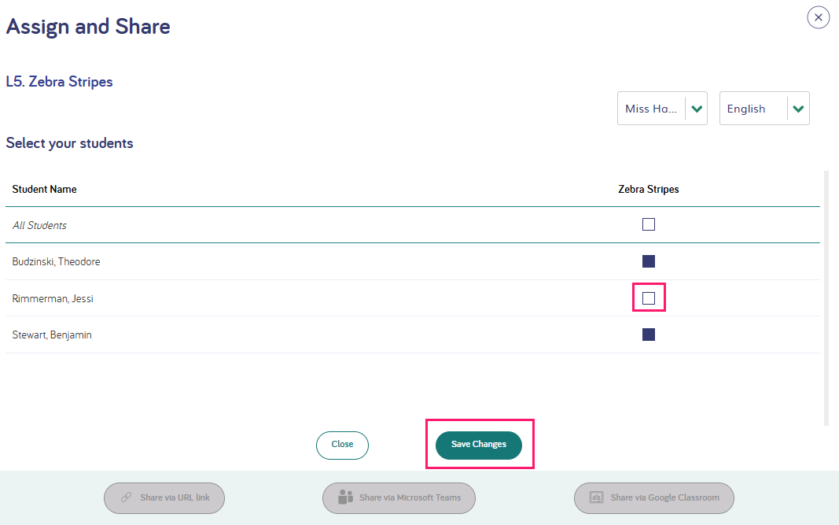Image resolution: width=839 pixels, height=525 pixels.
Task: Click the 'L5. Zebra Stripes' lesson title
Action: 60,81
